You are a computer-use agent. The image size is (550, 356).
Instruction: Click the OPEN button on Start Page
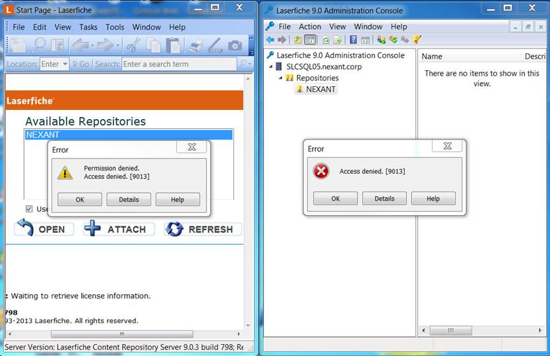pos(44,229)
